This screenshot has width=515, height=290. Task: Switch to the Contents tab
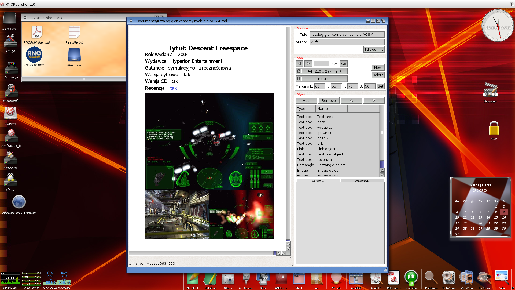(x=318, y=180)
